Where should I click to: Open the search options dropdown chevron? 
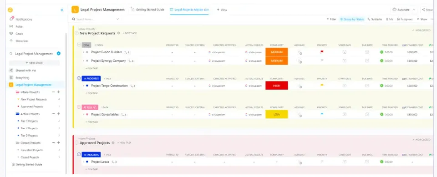click(117, 19)
